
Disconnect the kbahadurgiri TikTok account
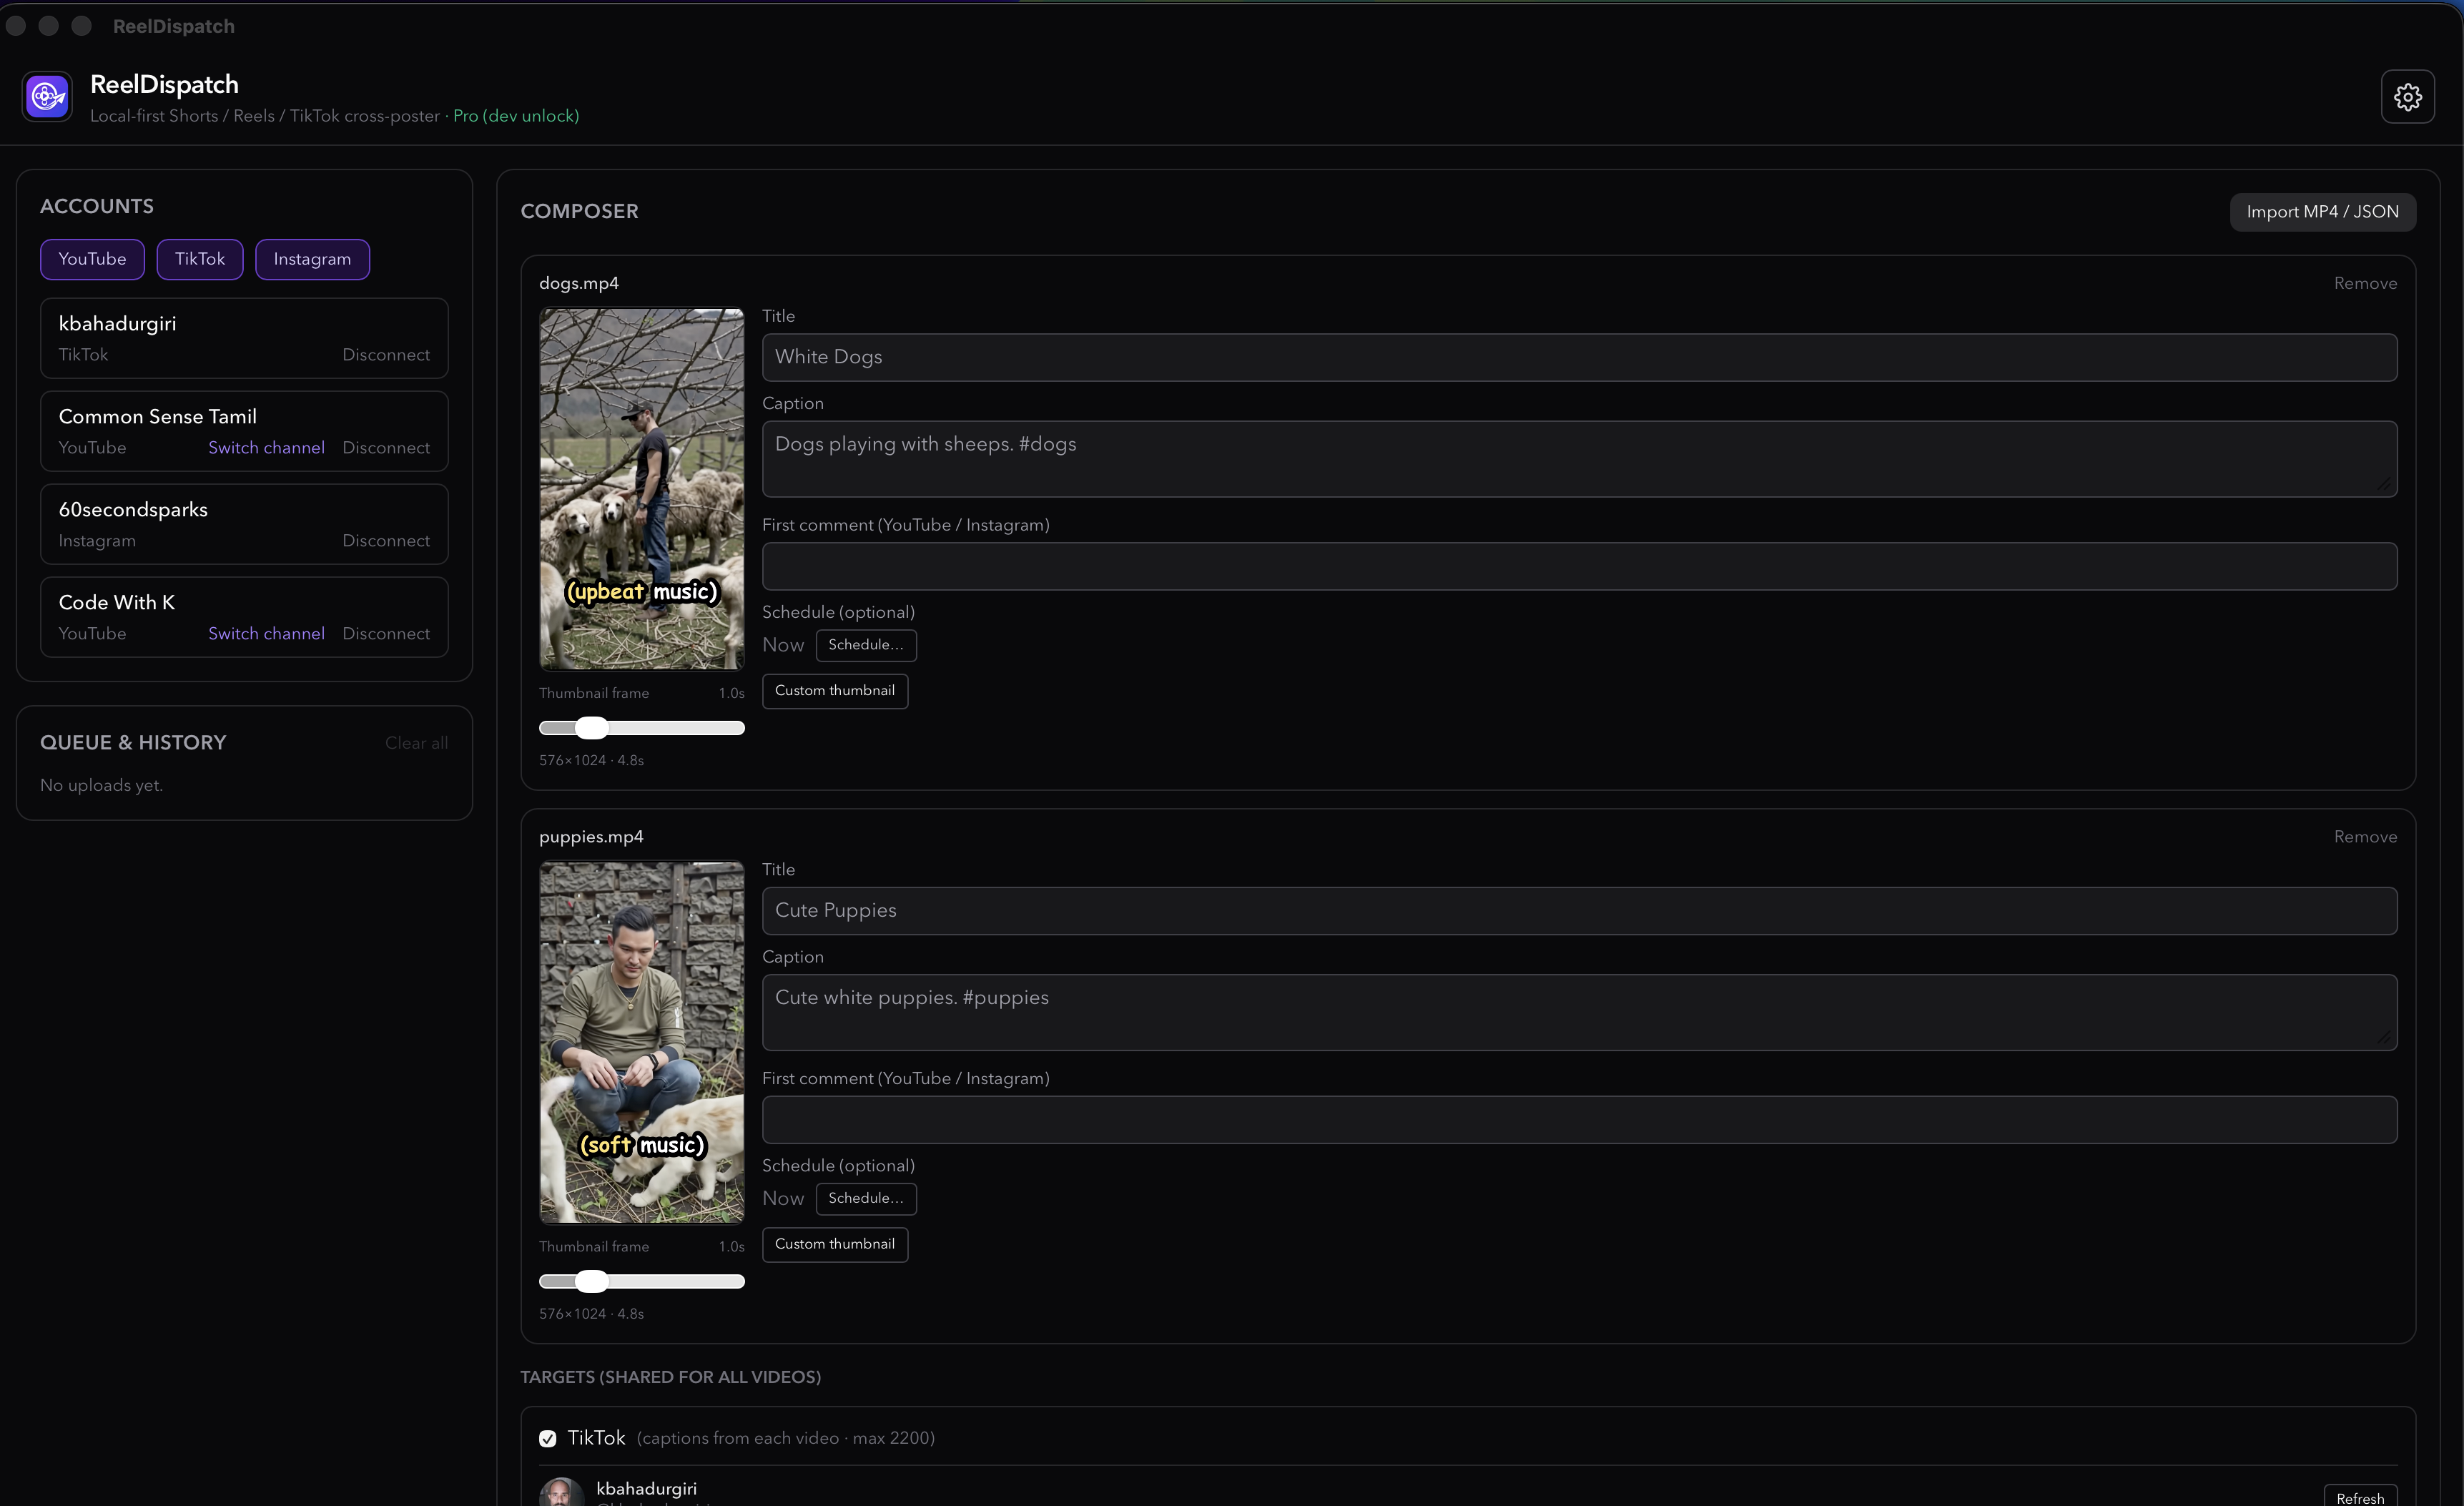(386, 355)
